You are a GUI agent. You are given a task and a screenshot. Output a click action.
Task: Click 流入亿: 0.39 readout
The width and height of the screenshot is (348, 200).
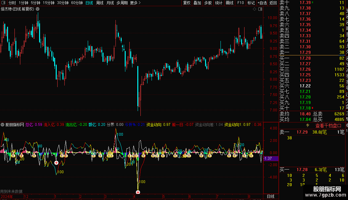[54, 125]
